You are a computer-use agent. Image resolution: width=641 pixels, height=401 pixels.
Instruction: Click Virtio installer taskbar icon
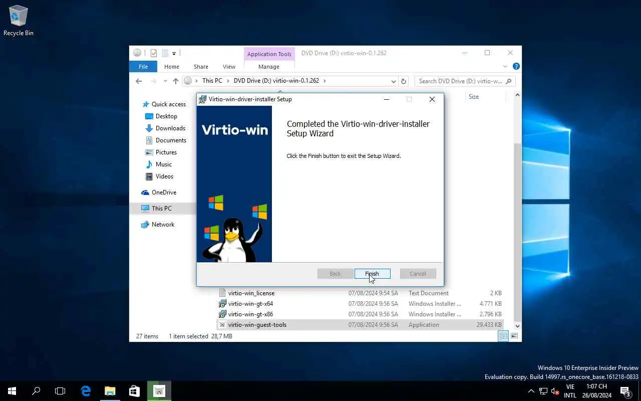click(159, 391)
